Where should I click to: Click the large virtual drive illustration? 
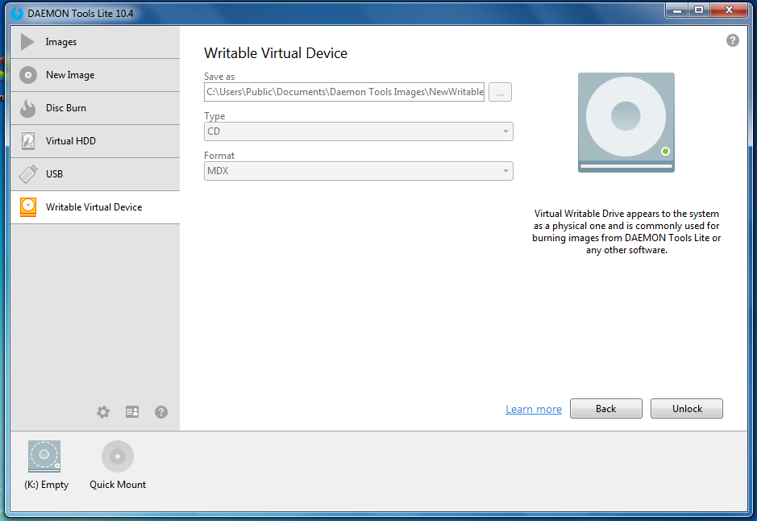pyautogui.click(x=626, y=122)
